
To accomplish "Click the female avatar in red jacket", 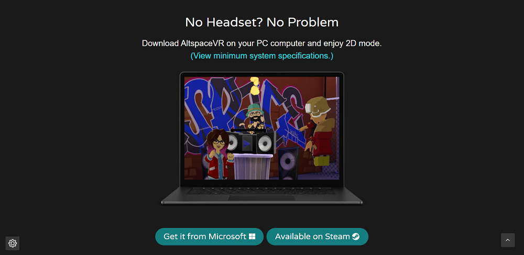I will click(x=218, y=154).
